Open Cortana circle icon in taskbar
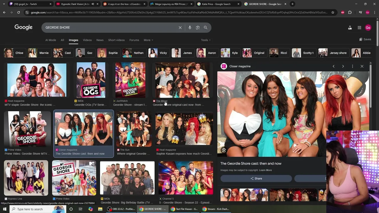 (x=71, y=209)
